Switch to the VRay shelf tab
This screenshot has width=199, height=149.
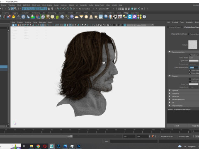126,13
